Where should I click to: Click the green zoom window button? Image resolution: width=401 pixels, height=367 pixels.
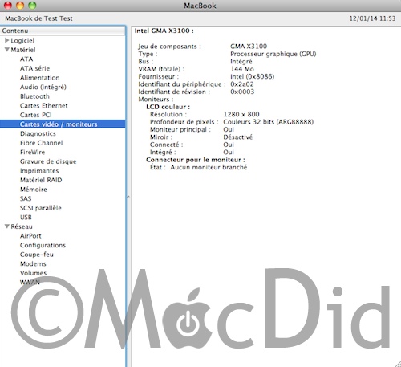tap(32, 6)
